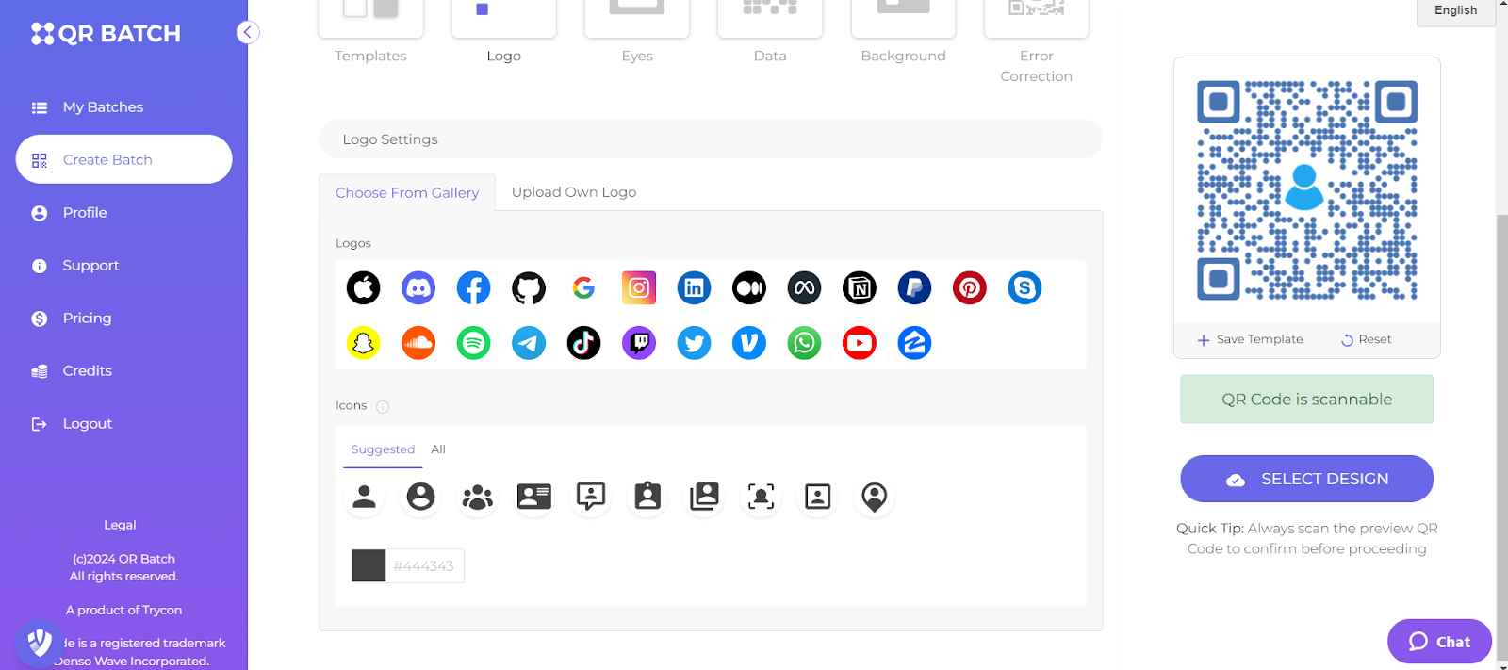Open the Error Correction design step
The image size is (1508, 670).
(1036, 42)
